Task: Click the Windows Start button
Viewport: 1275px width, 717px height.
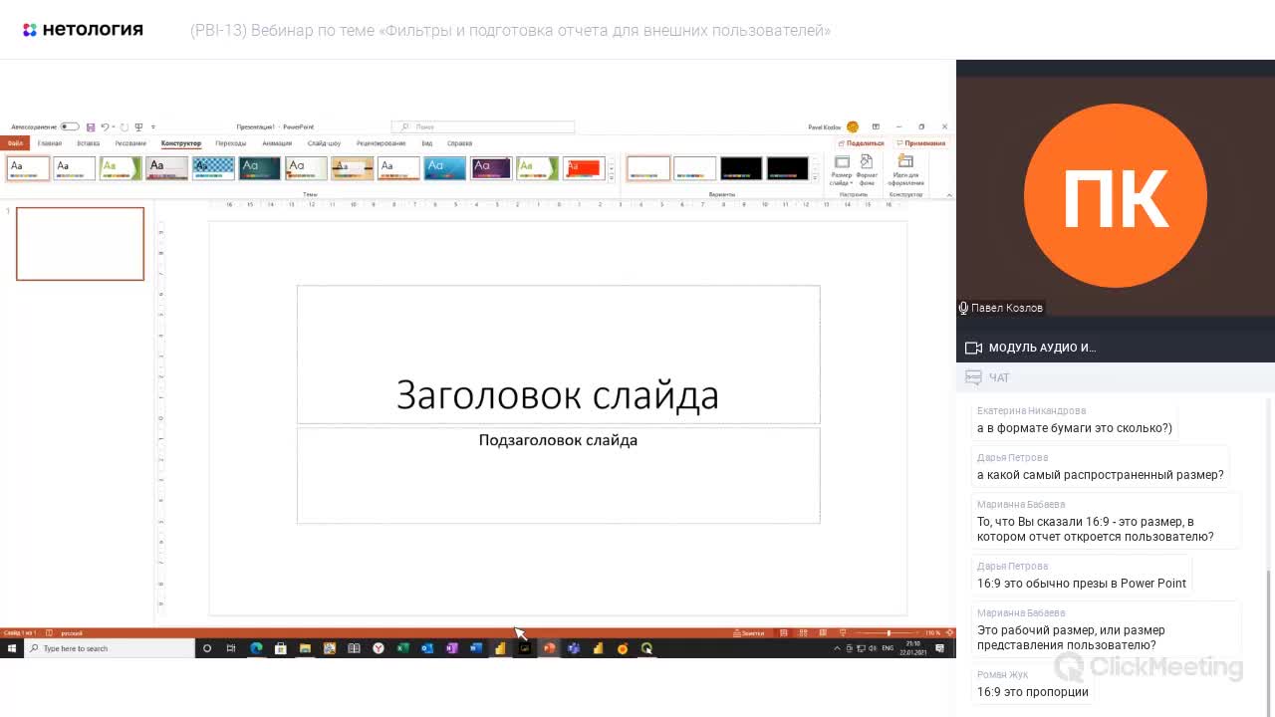Action: click(12, 648)
